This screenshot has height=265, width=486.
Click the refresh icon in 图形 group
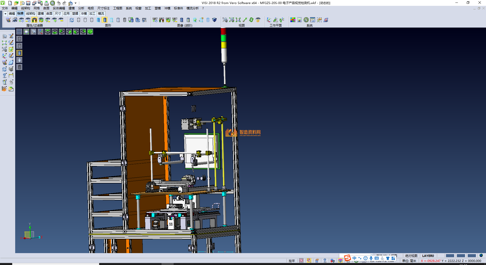72,20
